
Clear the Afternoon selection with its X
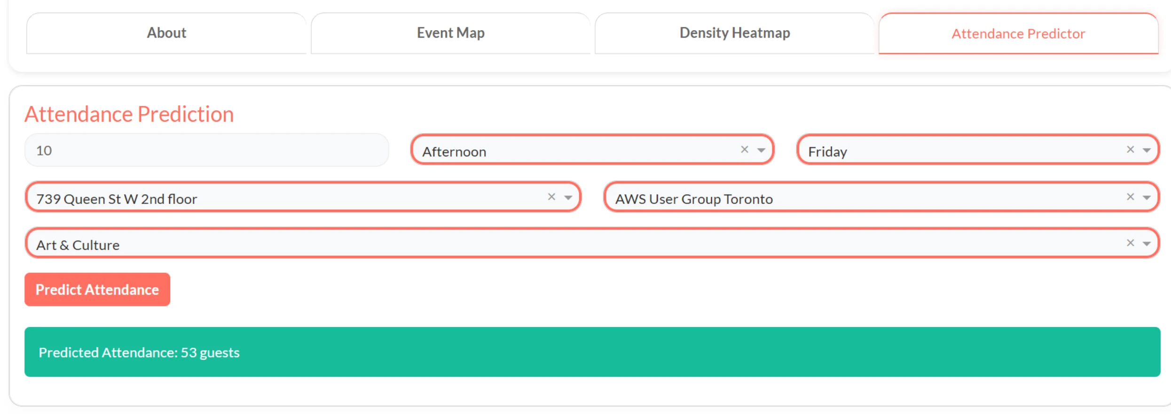tap(745, 149)
